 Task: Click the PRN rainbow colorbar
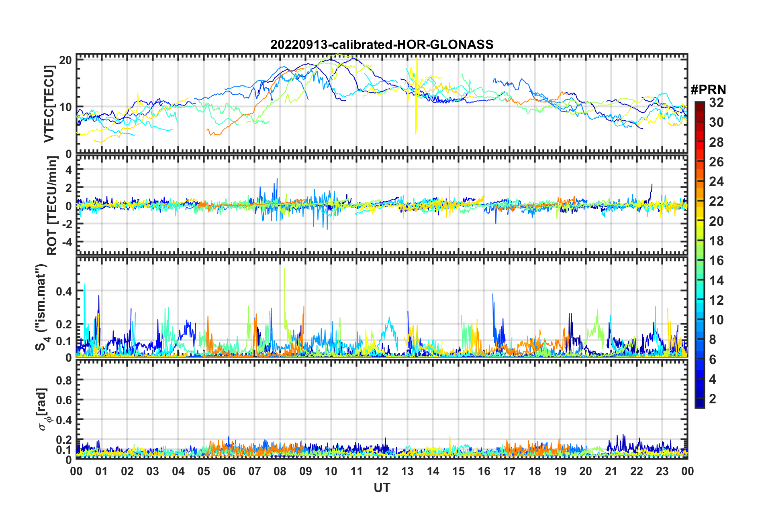[x=699, y=255]
